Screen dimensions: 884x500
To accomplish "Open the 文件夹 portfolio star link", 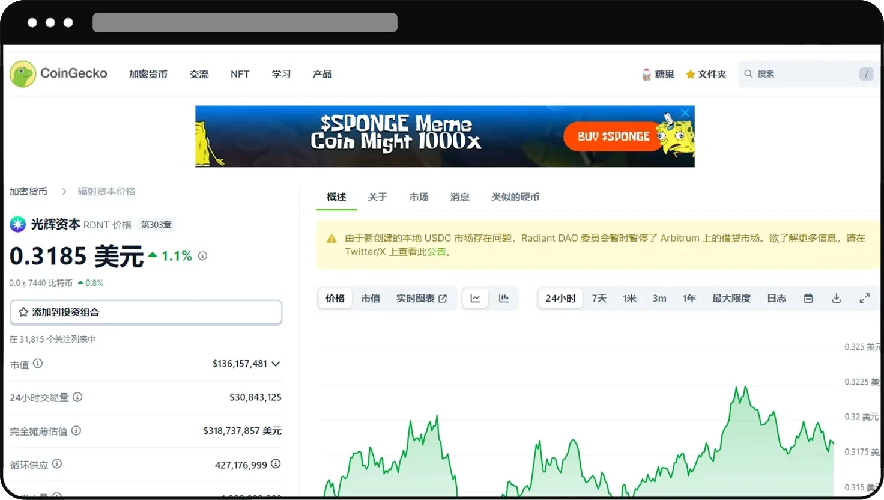I will pos(706,74).
